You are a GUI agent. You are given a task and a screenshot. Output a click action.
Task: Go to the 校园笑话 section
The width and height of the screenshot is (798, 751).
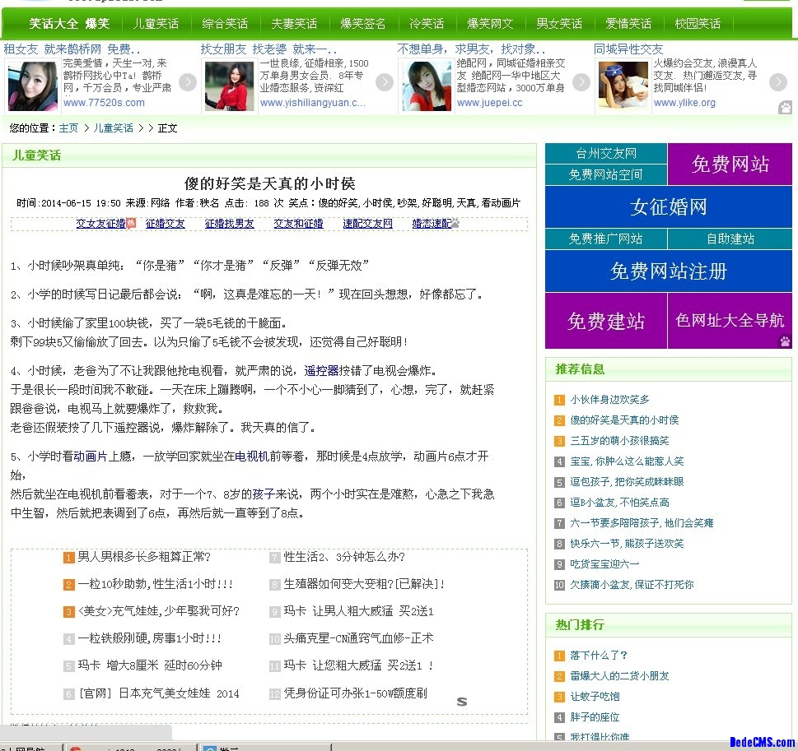[698, 23]
